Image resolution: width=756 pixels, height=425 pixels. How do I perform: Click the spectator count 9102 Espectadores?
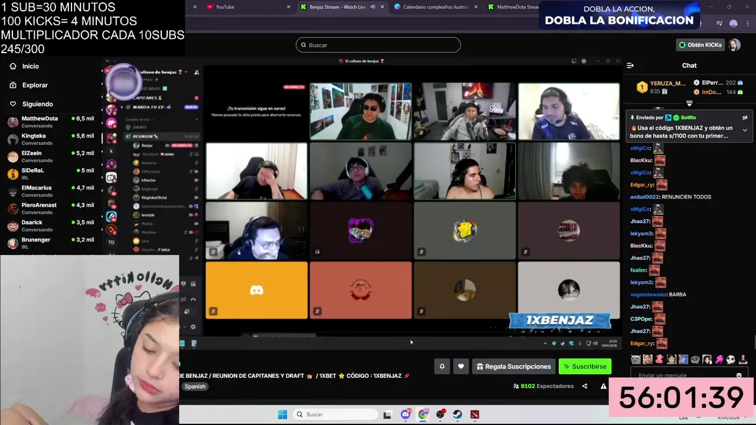[543, 386]
